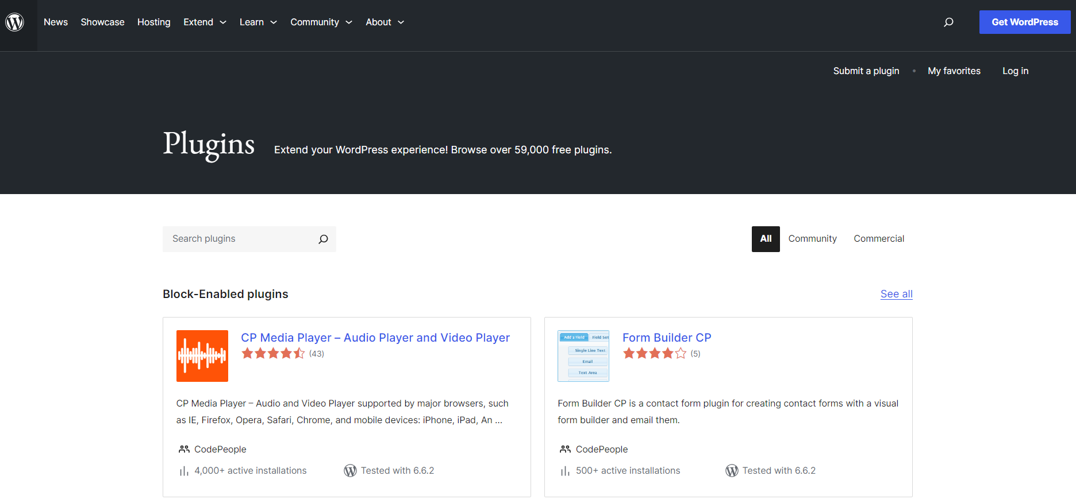Image resolution: width=1076 pixels, height=503 pixels.
Task: Open Form Builder CP plugin thumbnail
Action: point(583,356)
